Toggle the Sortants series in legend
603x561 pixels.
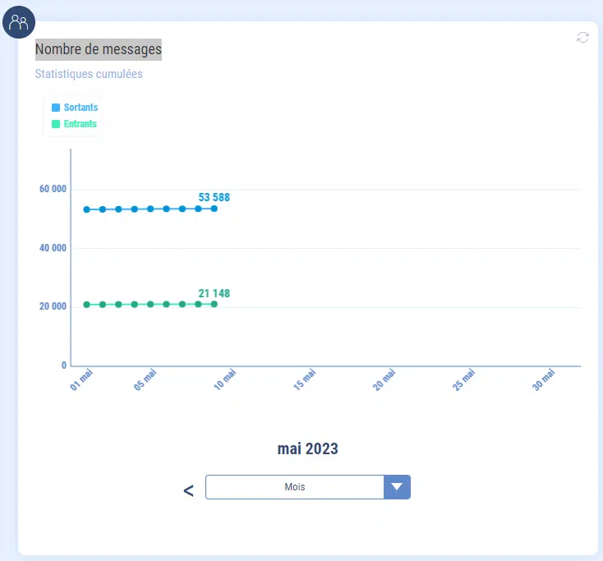coord(81,108)
